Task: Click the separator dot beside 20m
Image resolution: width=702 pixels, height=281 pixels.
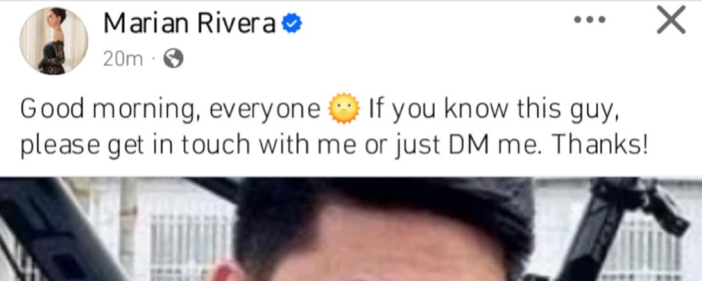Action: [152, 59]
